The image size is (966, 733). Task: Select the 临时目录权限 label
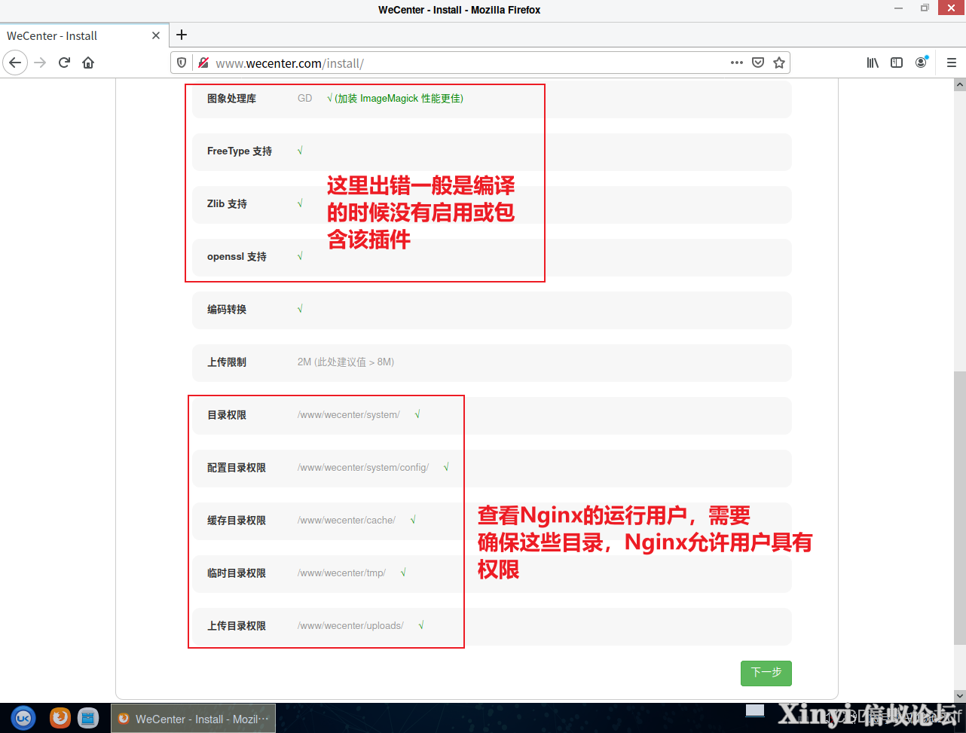237,573
